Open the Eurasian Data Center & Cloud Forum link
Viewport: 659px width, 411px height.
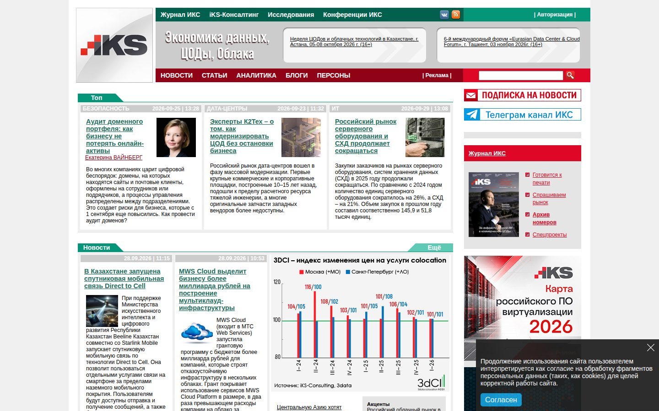(512, 42)
